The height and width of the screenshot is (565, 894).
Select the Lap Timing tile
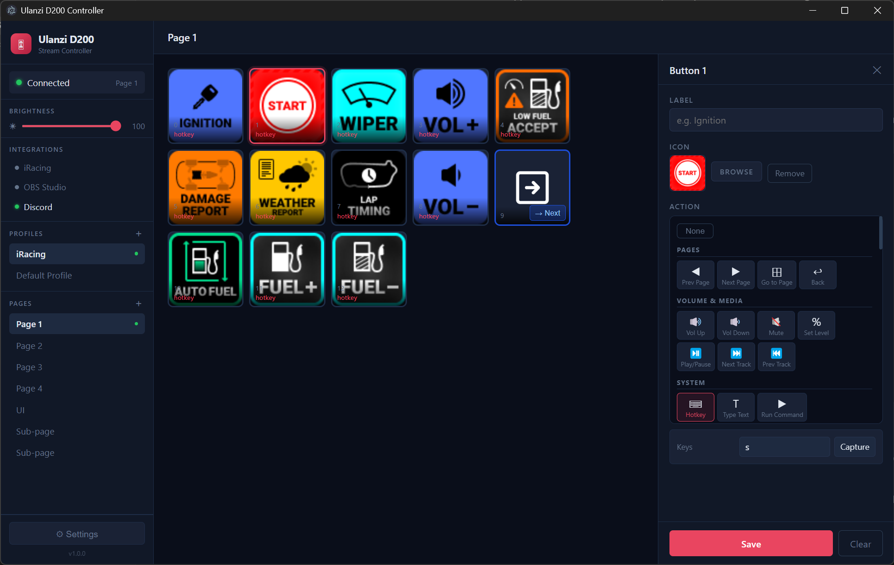pos(369,188)
